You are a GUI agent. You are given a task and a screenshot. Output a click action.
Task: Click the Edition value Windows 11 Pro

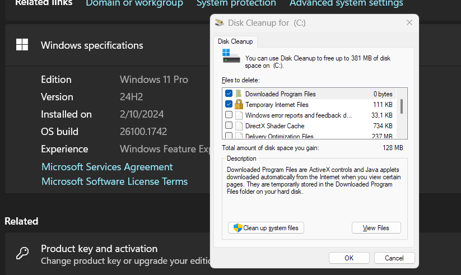[x=154, y=80]
